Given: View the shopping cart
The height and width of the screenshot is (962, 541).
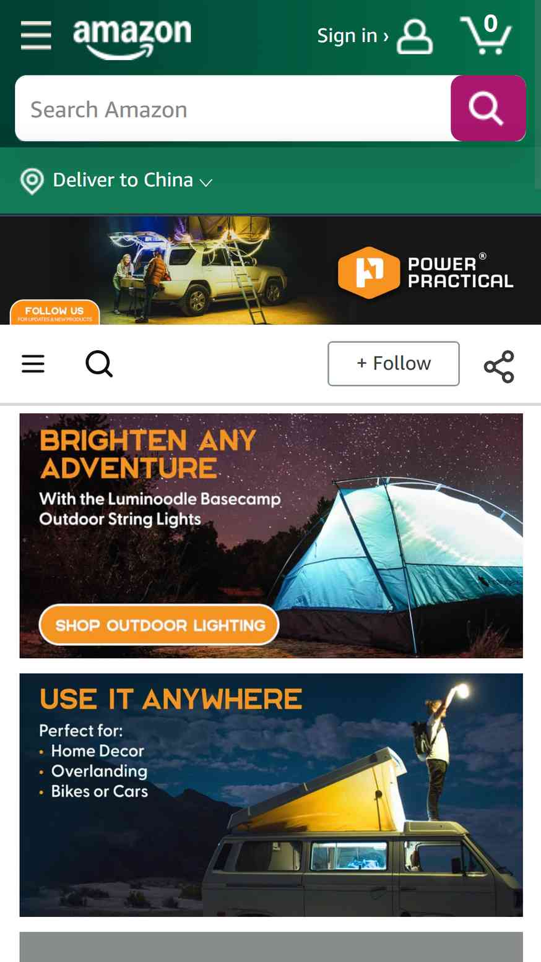Looking at the screenshot, I should [x=487, y=35].
